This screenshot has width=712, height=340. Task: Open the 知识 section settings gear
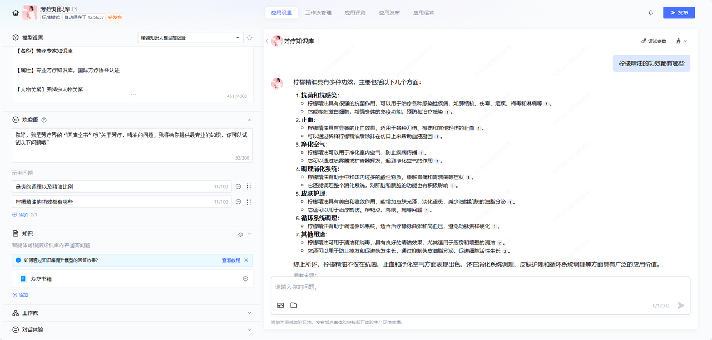[x=240, y=234]
